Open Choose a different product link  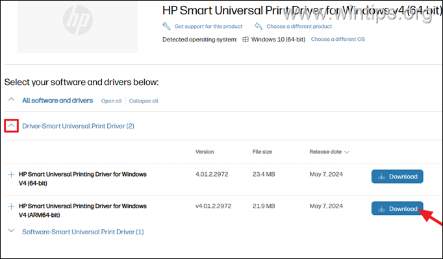[x=299, y=26]
